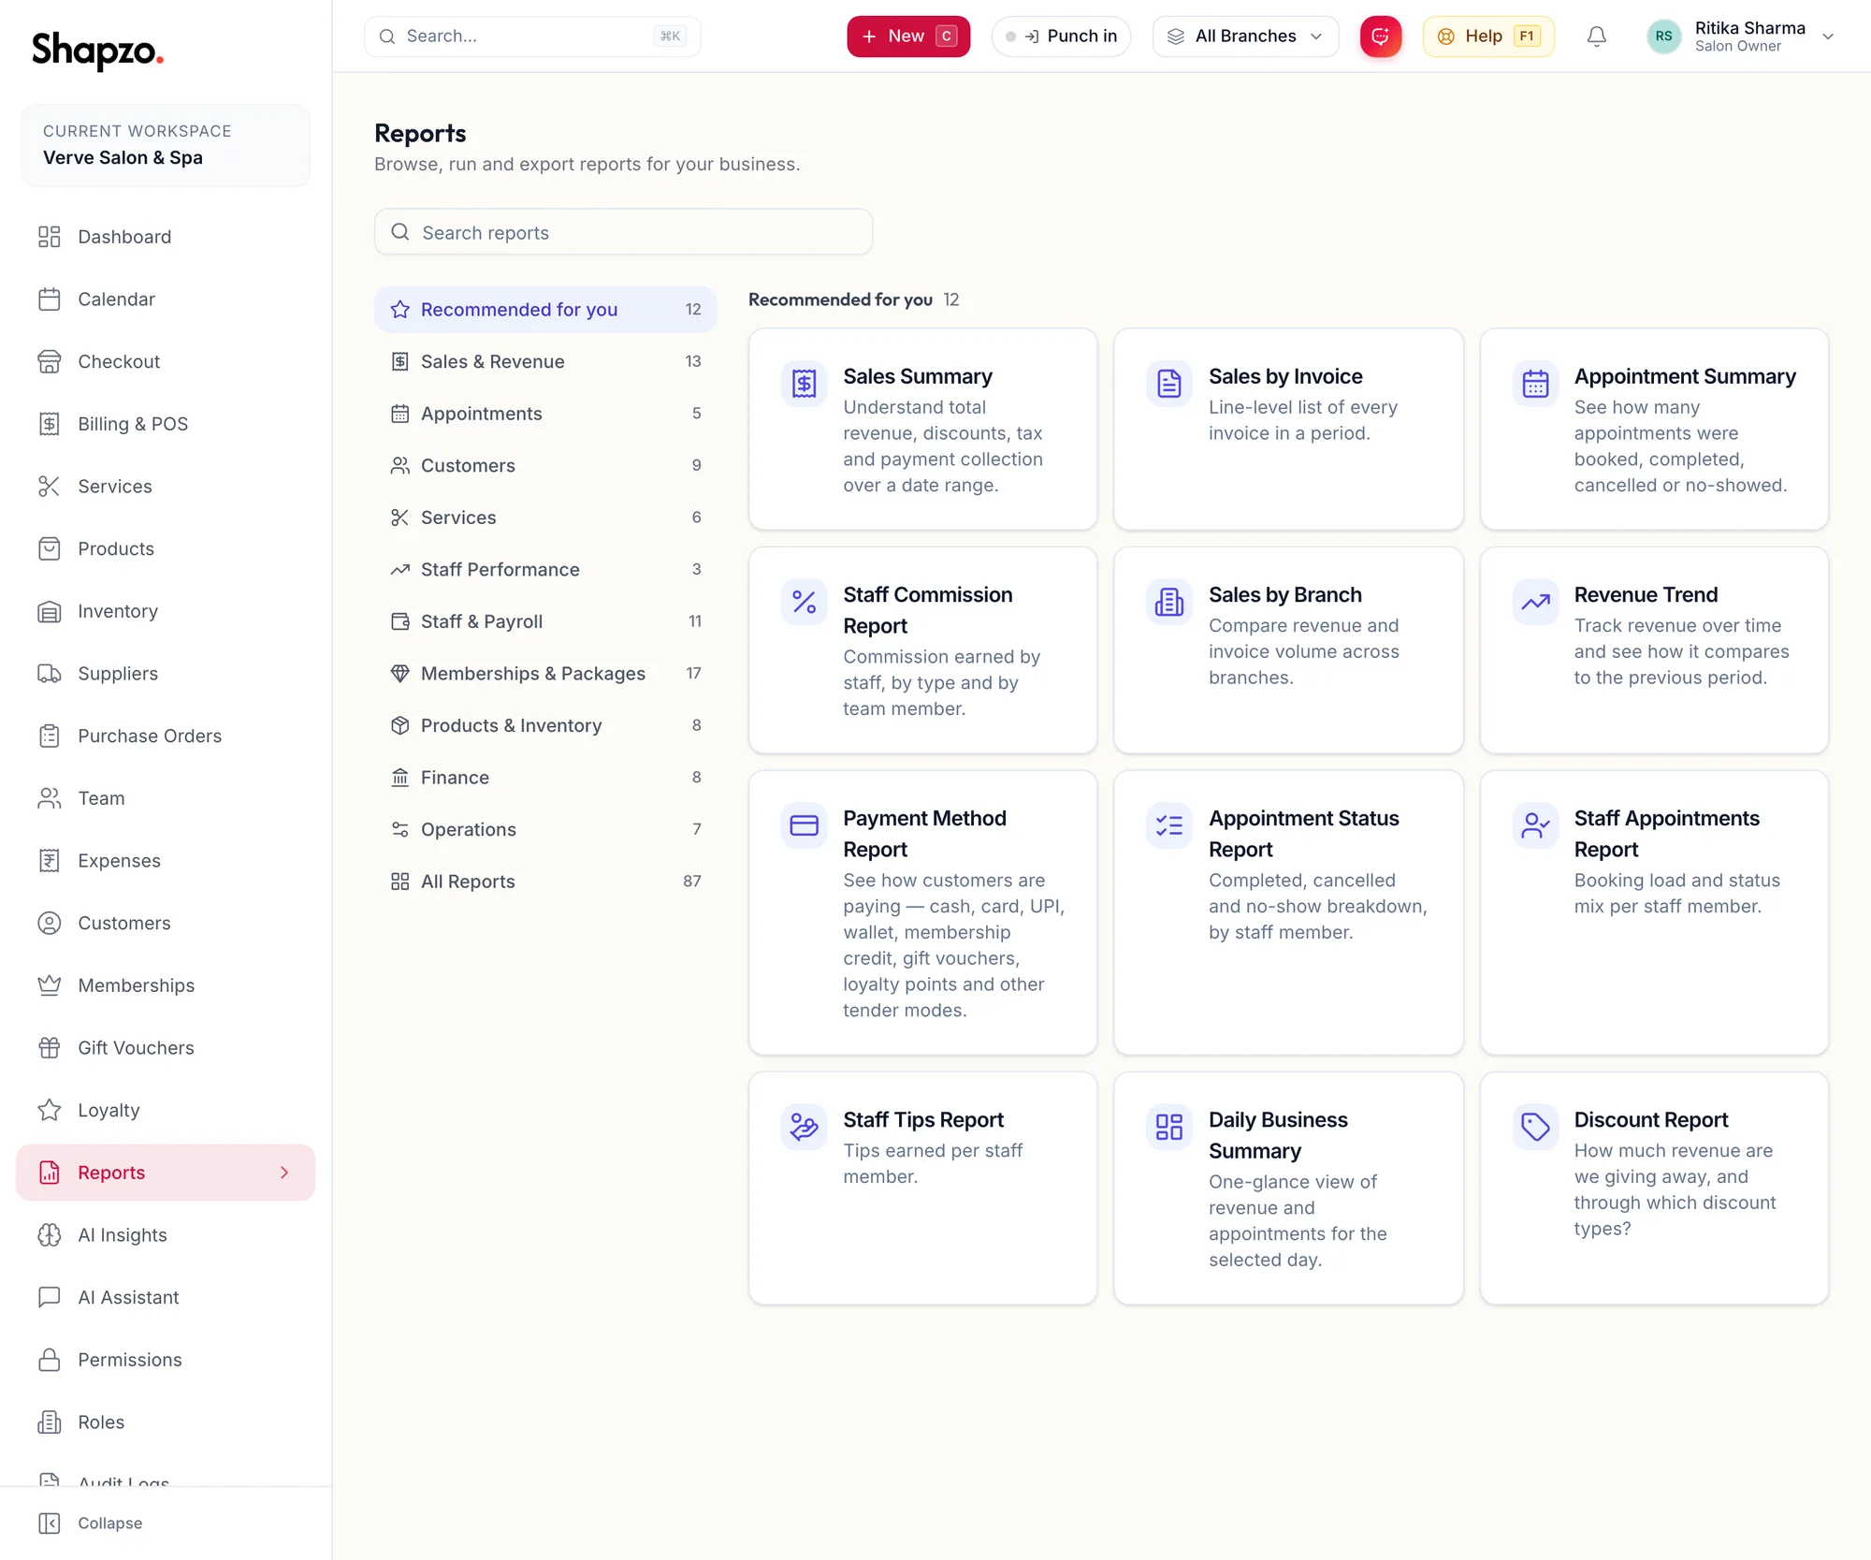The image size is (1871, 1560).
Task: Show All Reports category
Action: pyautogui.click(x=545, y=882)
